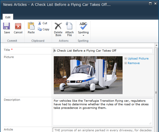Viewport: 159px width, 132px height.
Task: Click the red Cancel icon
Action: 18,26
